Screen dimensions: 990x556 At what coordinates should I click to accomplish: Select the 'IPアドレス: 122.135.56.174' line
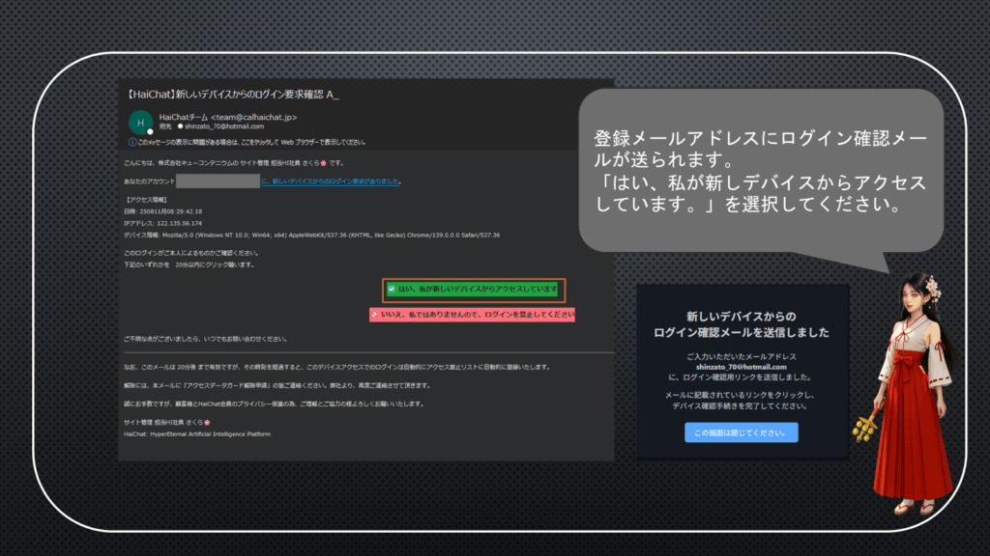162,223
